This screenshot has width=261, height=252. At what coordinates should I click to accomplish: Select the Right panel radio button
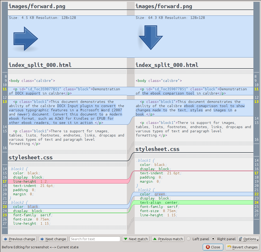point(213,239)
